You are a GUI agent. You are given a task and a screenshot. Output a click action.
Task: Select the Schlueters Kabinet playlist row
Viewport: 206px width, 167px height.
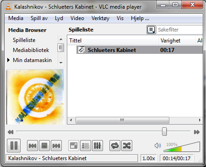[x=140, y=50]
